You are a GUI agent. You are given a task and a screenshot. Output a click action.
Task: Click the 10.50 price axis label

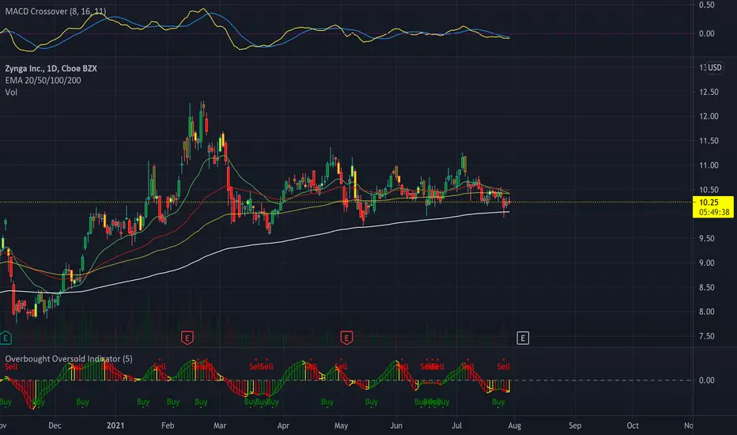click(709, 190)
